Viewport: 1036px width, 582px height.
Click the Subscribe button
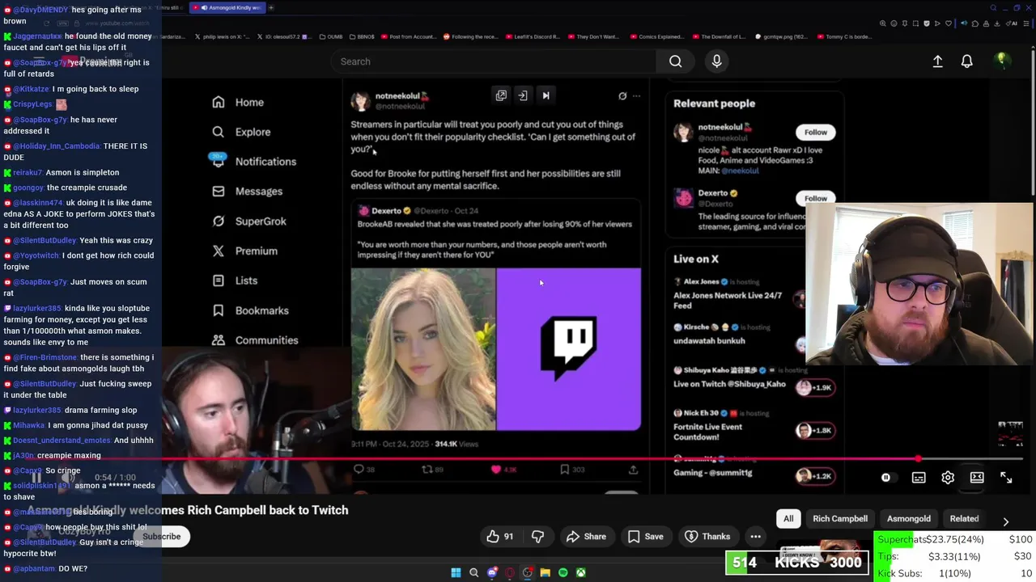pyautogui.click(x=161, y=536)
